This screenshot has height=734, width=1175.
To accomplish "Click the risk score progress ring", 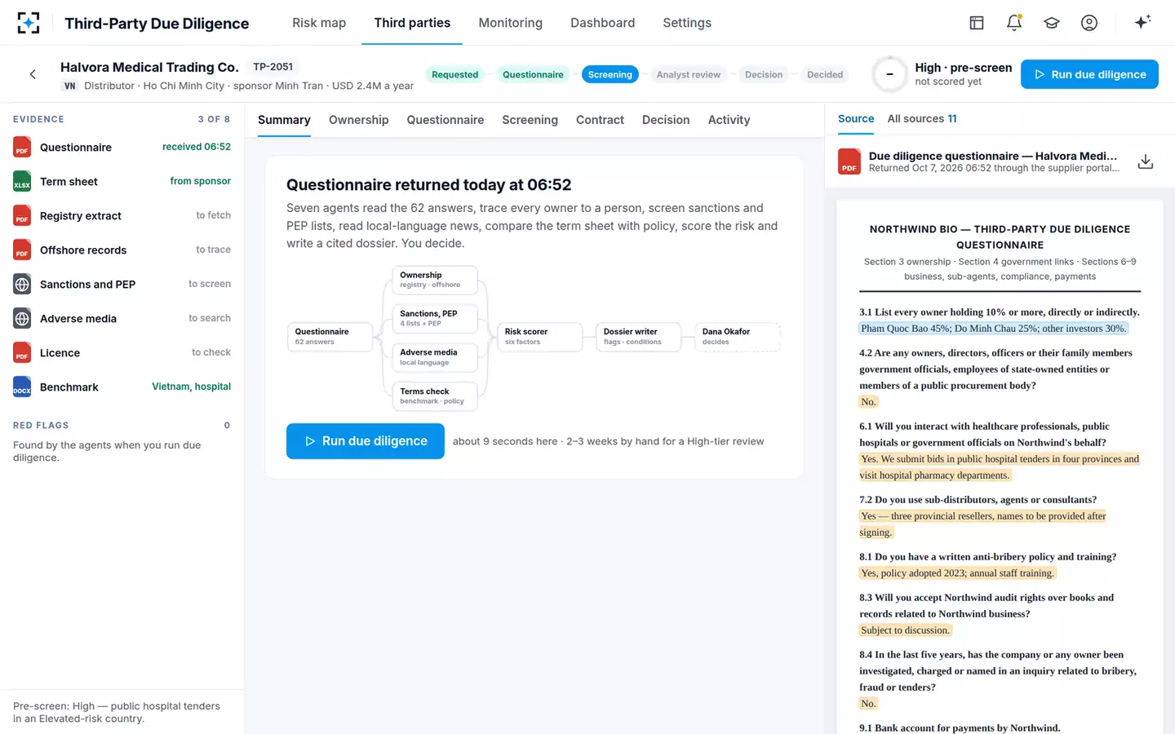I will [889, 74].
